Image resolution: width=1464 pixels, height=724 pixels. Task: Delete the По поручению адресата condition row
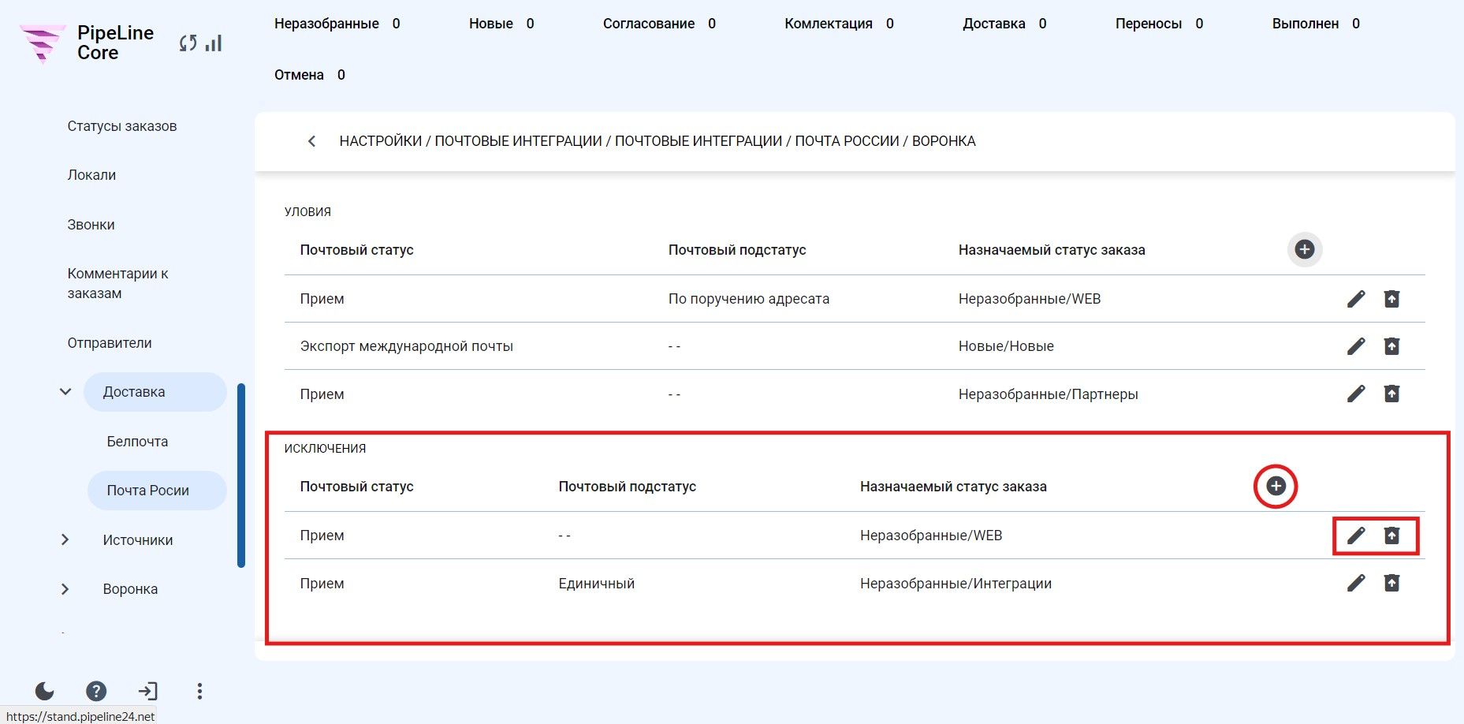[x=1392, y=299]
